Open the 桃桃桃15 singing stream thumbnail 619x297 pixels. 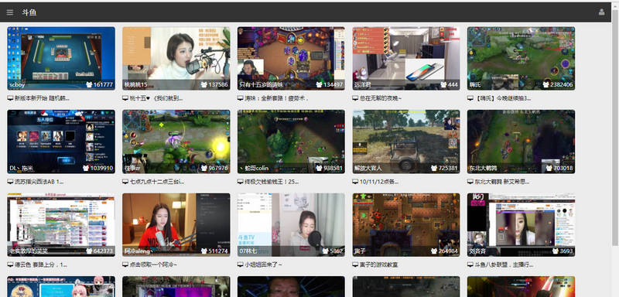176,58
